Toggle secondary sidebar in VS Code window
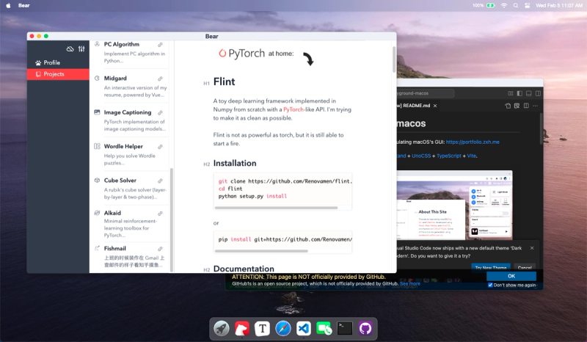This screenshot has height=342, width=587. 538,93
